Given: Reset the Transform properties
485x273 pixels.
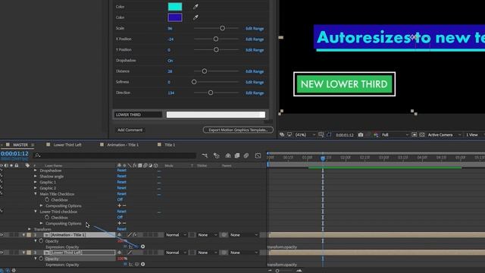Looking at the screenshot, I should click(x=121, y=229).
